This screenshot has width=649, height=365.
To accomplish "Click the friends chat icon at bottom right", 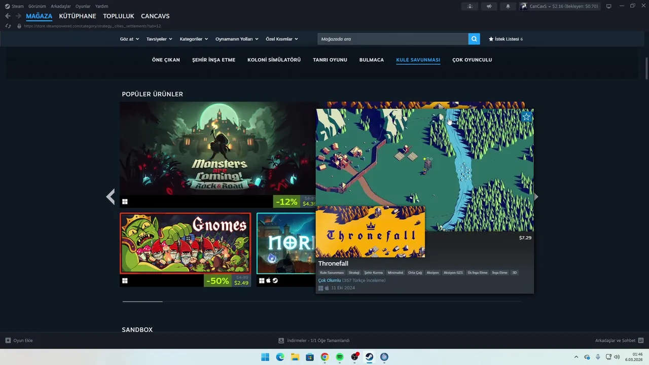I will point(641,340).
